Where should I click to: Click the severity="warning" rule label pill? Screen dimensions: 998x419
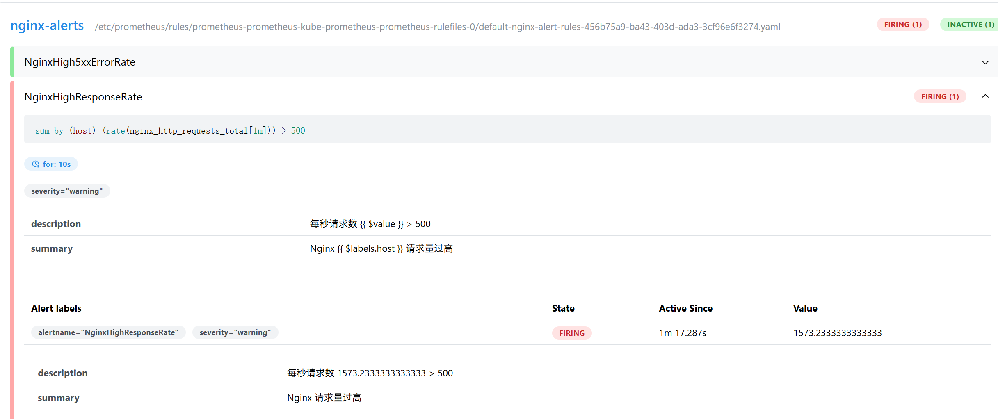[67, 191]
